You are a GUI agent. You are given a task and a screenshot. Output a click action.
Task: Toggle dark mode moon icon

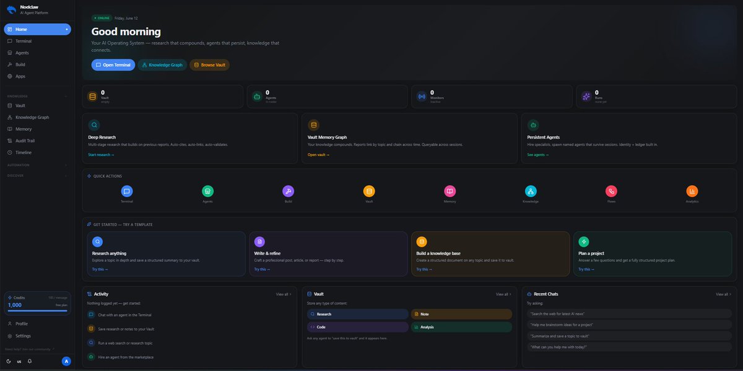tap(9, 361)
